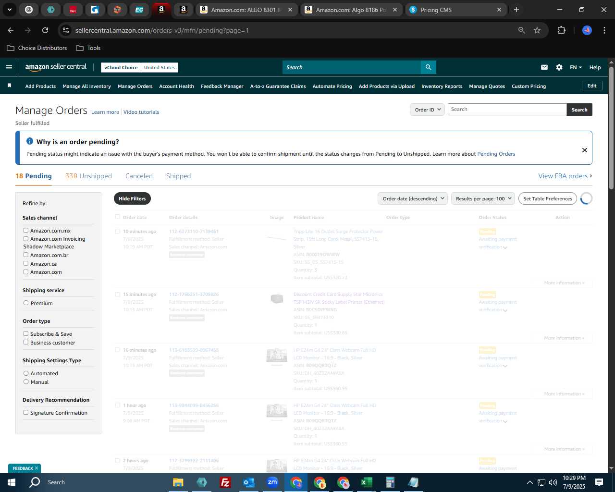Open the Video tutorials link
Image resolution: width=615 pixels, height=492 pixels.
click(141, 112)
